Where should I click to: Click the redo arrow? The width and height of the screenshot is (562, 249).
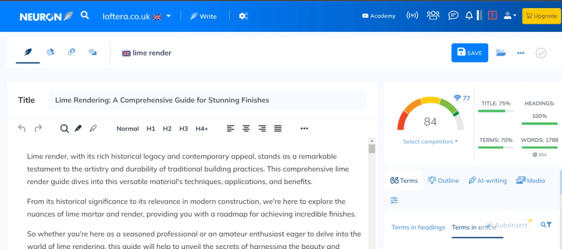(38, 129)
